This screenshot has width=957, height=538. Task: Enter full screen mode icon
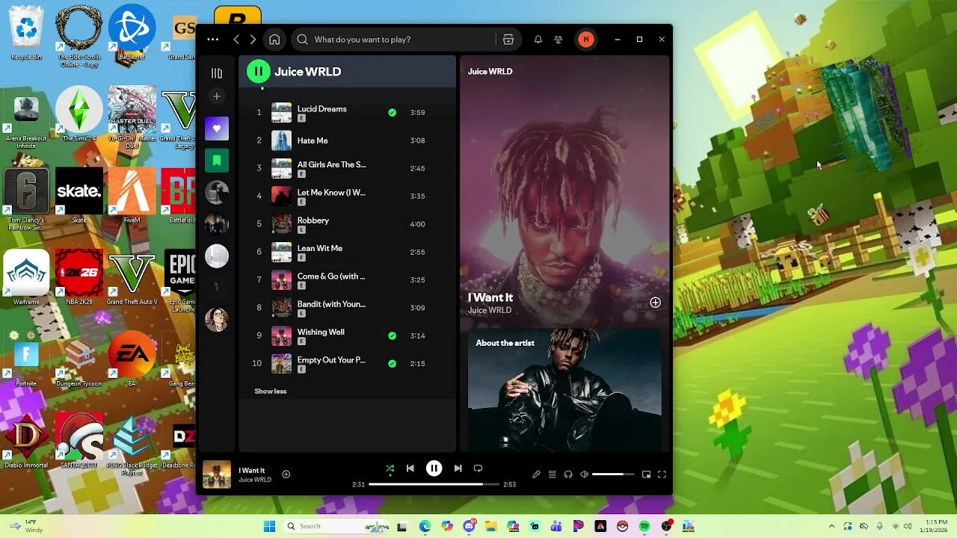(x=662, y=474)
